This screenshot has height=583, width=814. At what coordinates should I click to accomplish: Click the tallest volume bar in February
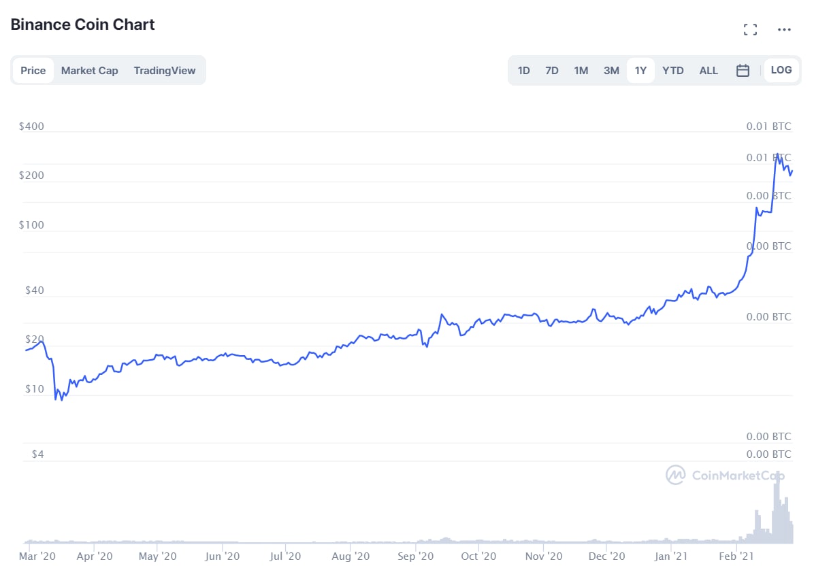pos(778,508)
